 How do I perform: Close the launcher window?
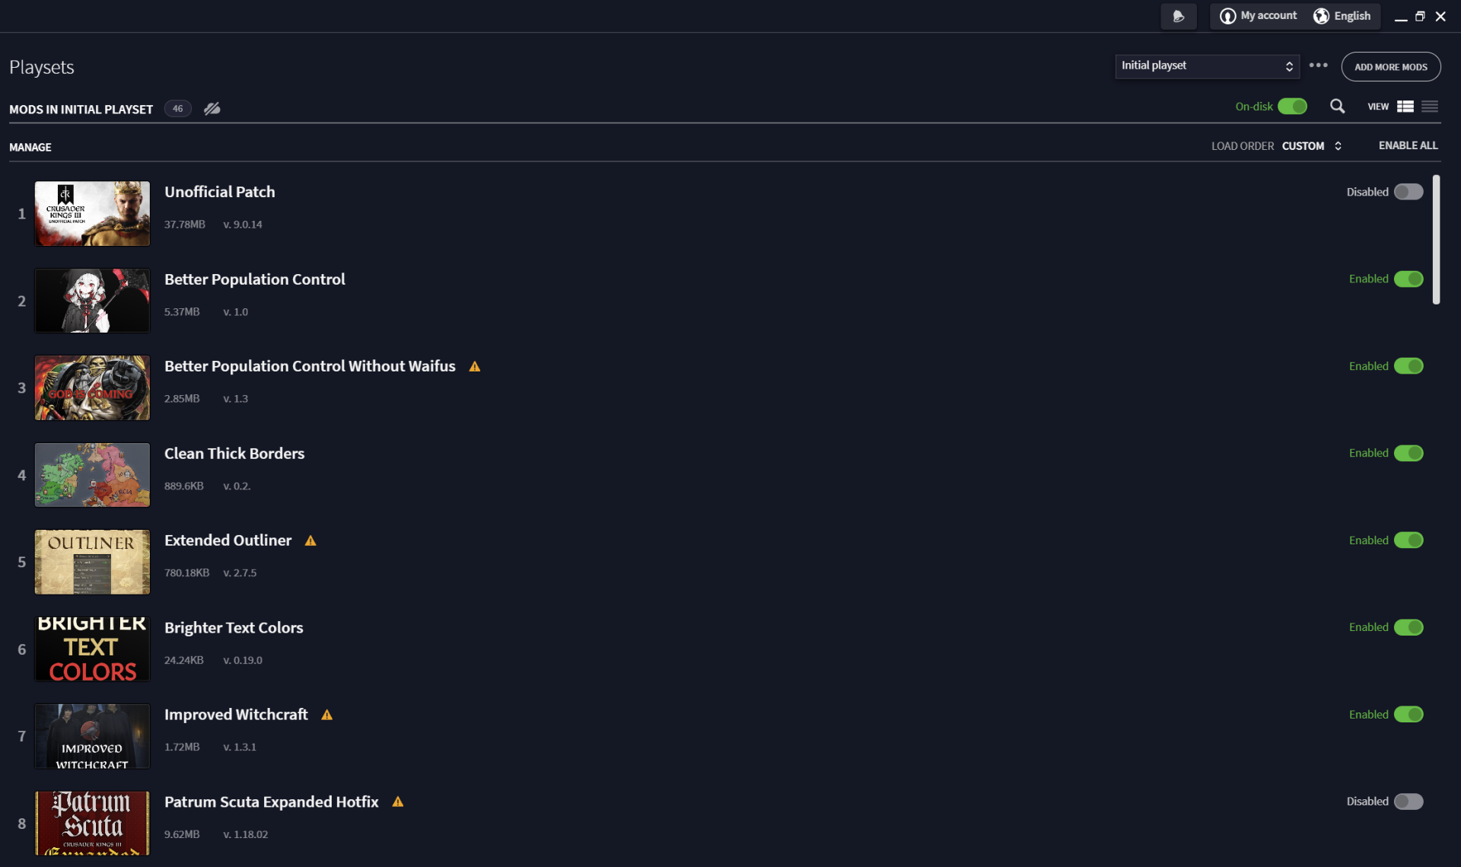[1440, 17]
